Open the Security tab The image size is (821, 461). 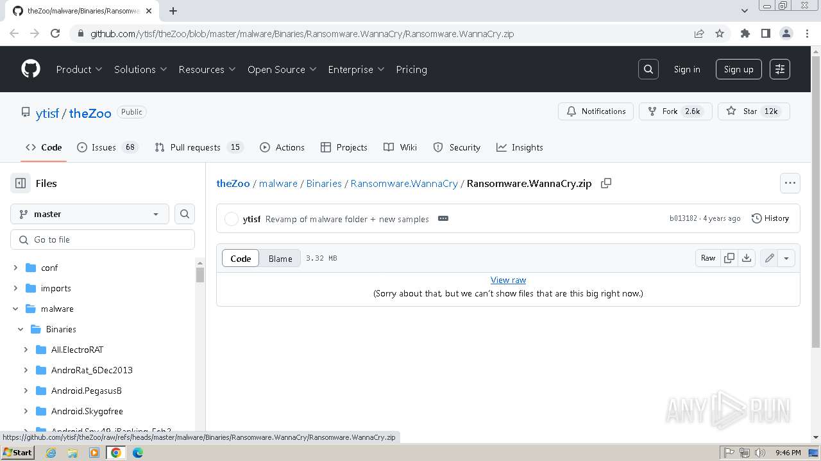(457, 147)
